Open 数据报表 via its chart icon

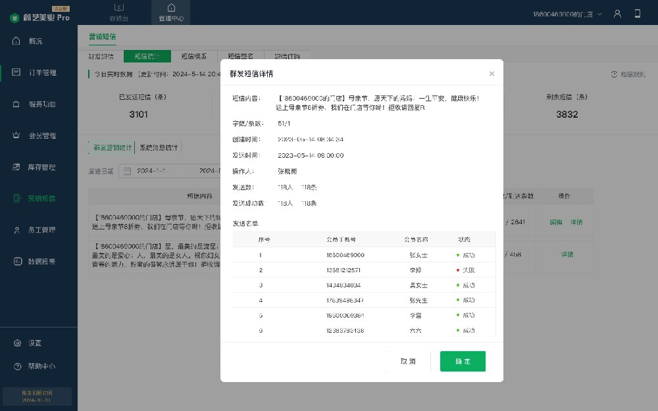click(x=17, y=262)
